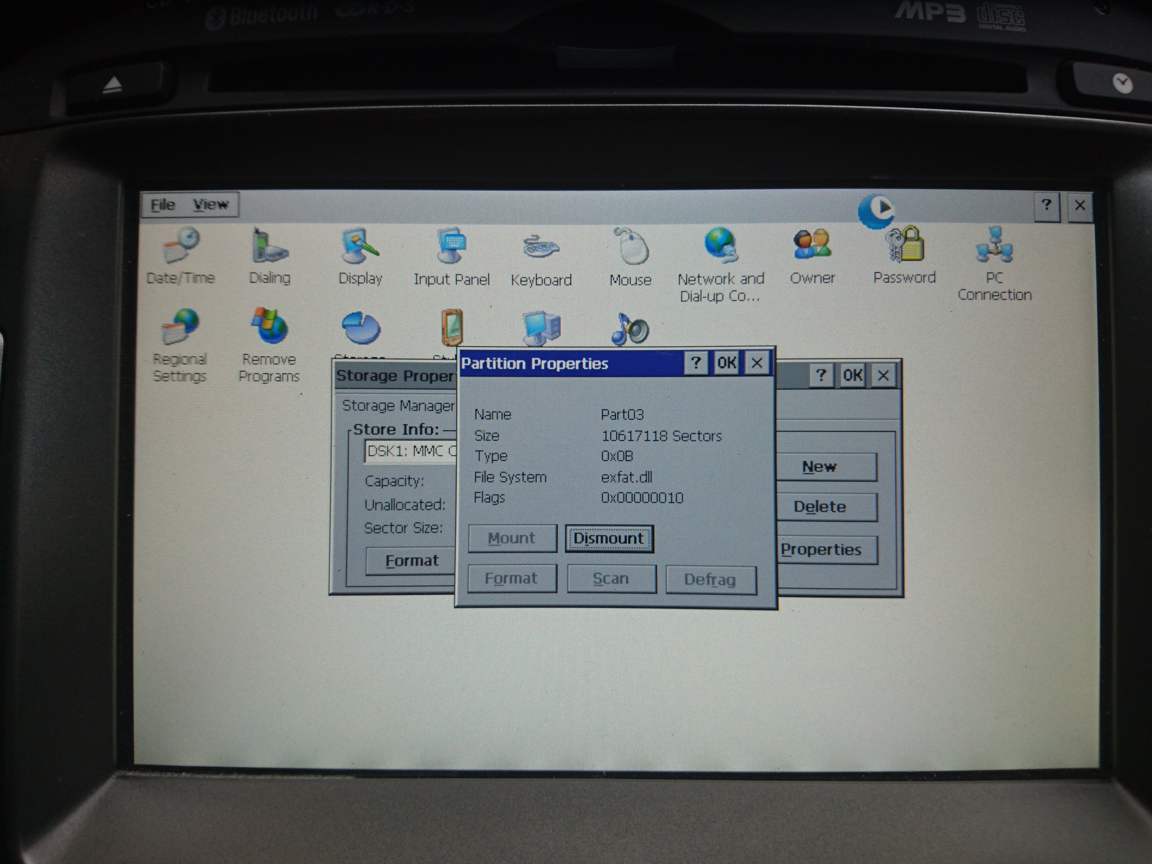Click the 0x0B type value
The height and width of the screenshot is (864, 1152).
tap(617, 457)
